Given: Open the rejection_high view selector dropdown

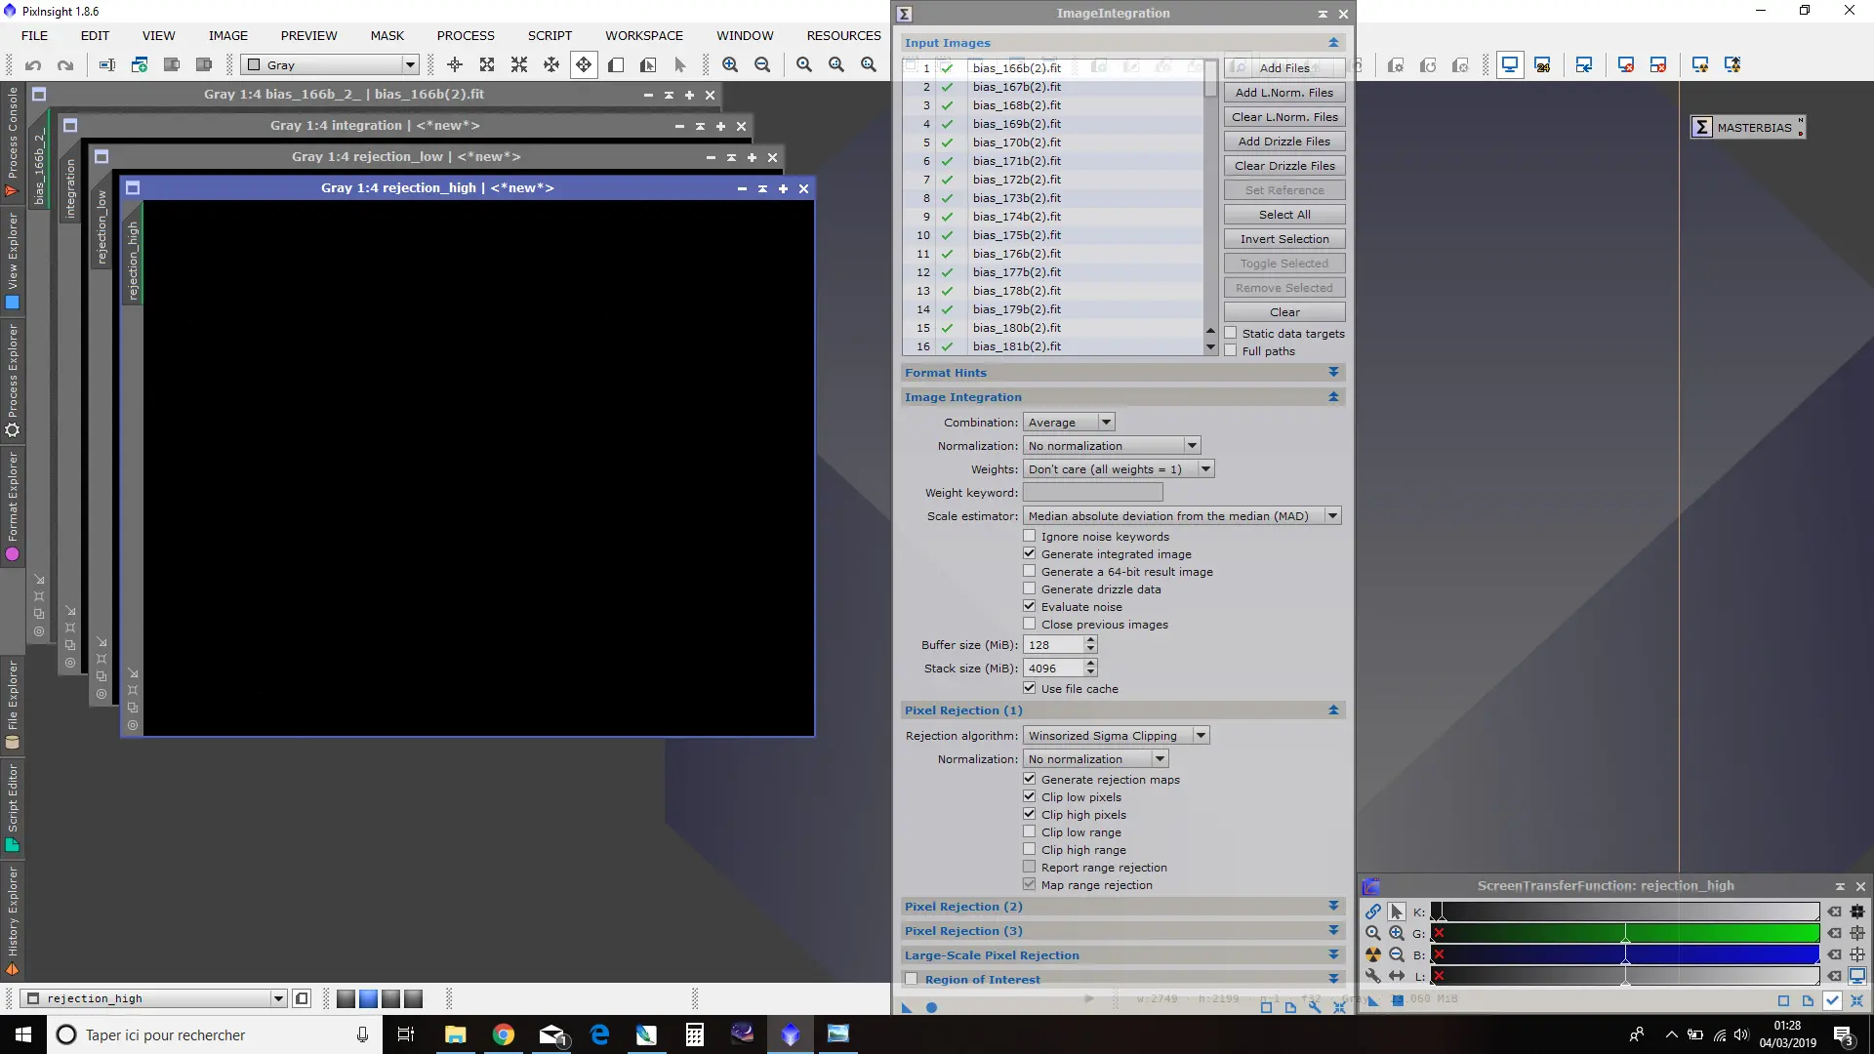Looking at the screenshot, I should (154, 998).
